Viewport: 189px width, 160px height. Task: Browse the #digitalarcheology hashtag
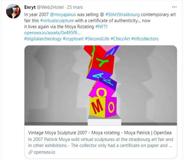(x=42, y=39)
